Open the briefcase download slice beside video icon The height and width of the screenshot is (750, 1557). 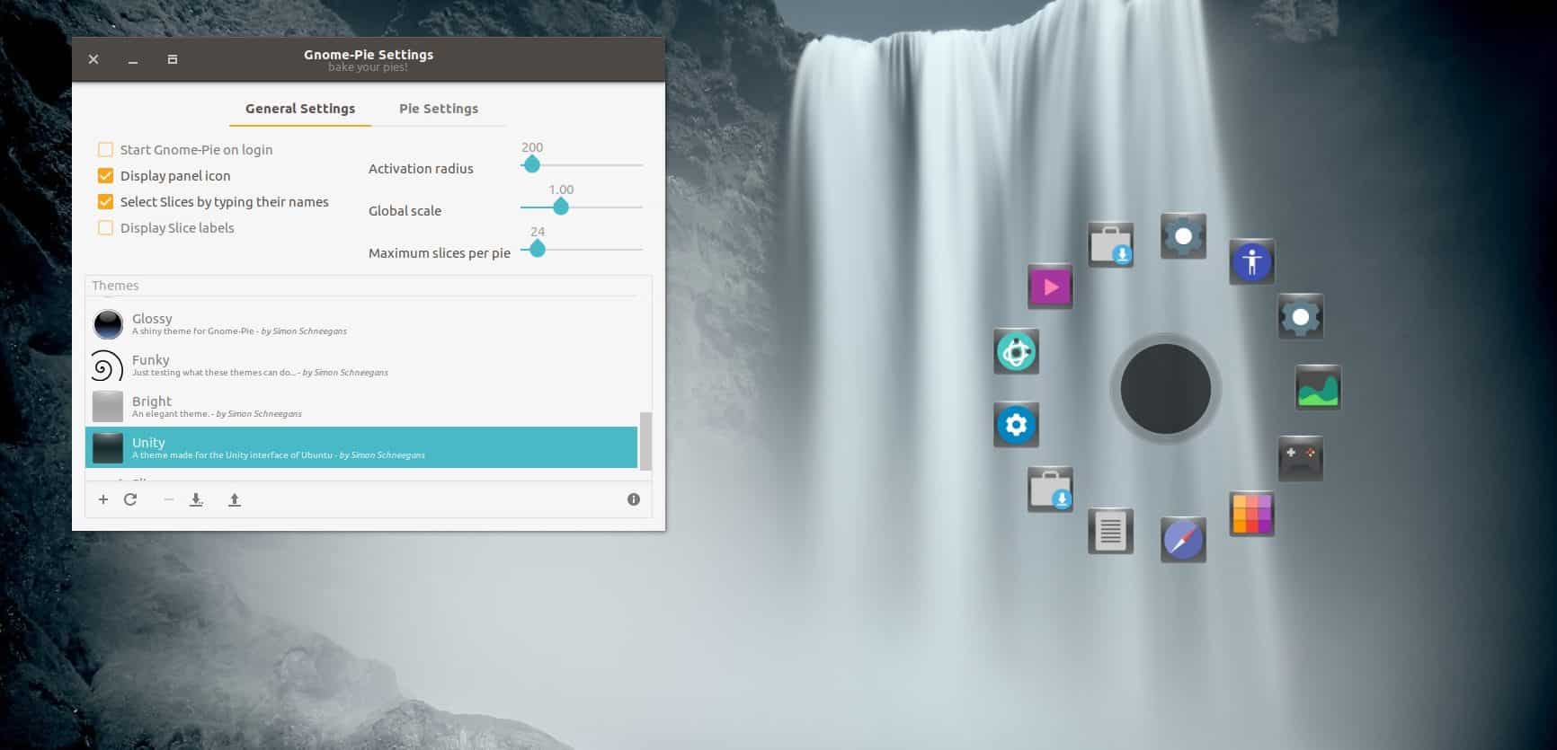1110,244
